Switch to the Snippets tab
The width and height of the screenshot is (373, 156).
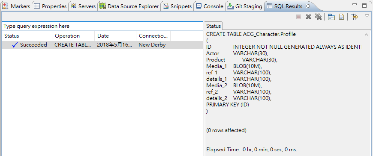point(177,6)
